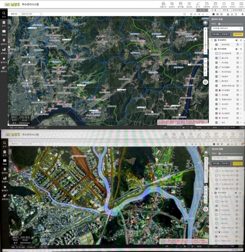
Task: Click the transparency slider in upper layer panel
Action: pyautogui.click(x=231, y=24)
